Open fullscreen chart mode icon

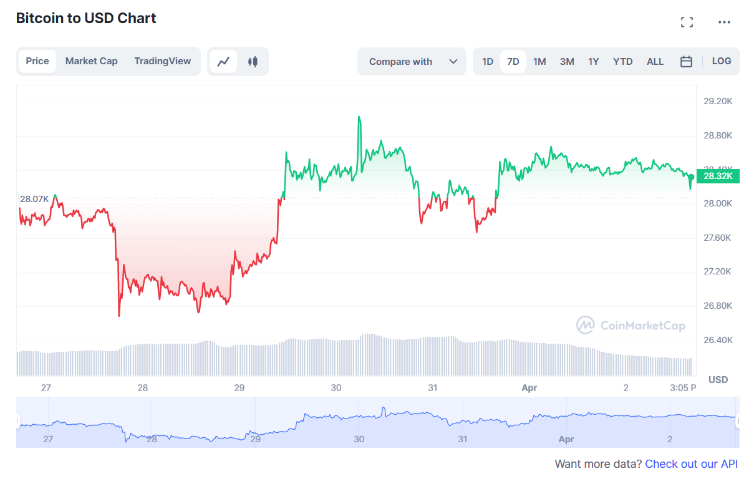[x=687, y=22]
